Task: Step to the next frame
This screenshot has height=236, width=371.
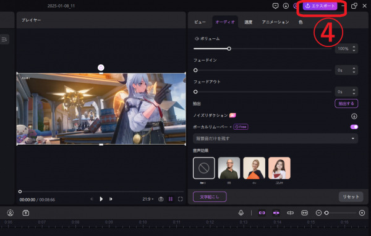Action: [x=111, y=199]
